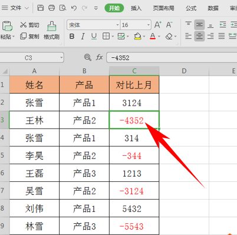237x235 pixels.
Task: Click the cell borders icon
Action: 106,36
